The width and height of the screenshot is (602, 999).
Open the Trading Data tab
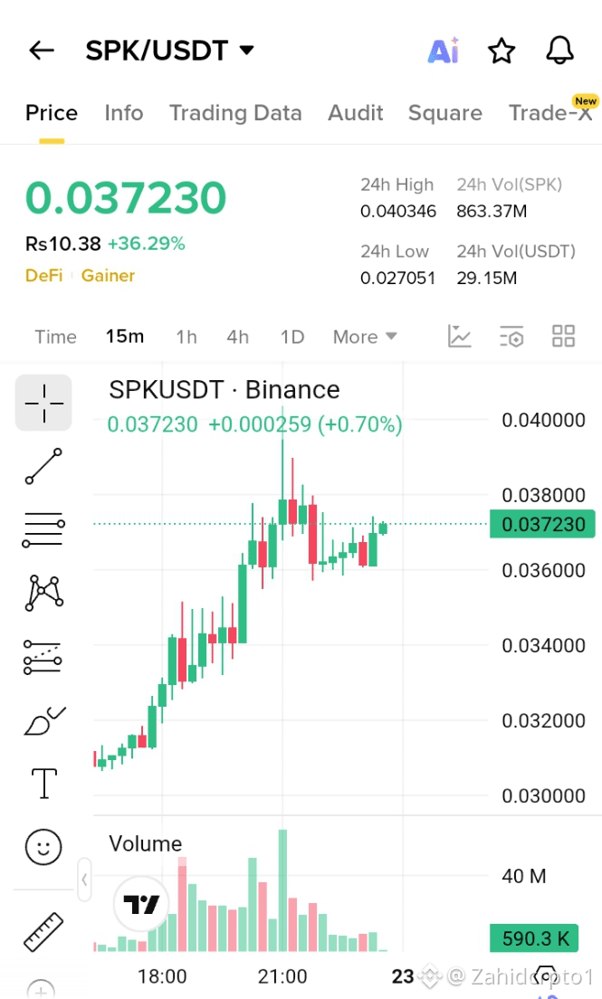point(235,113)
